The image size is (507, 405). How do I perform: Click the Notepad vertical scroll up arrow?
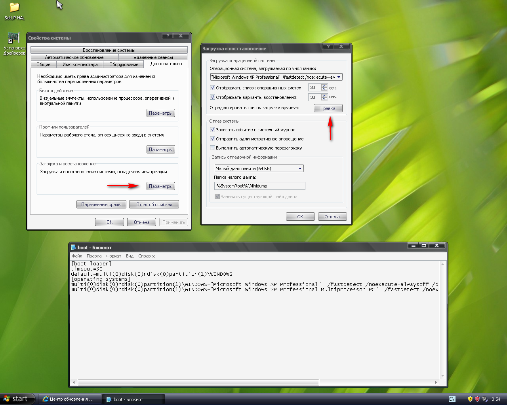pos(443,264)
